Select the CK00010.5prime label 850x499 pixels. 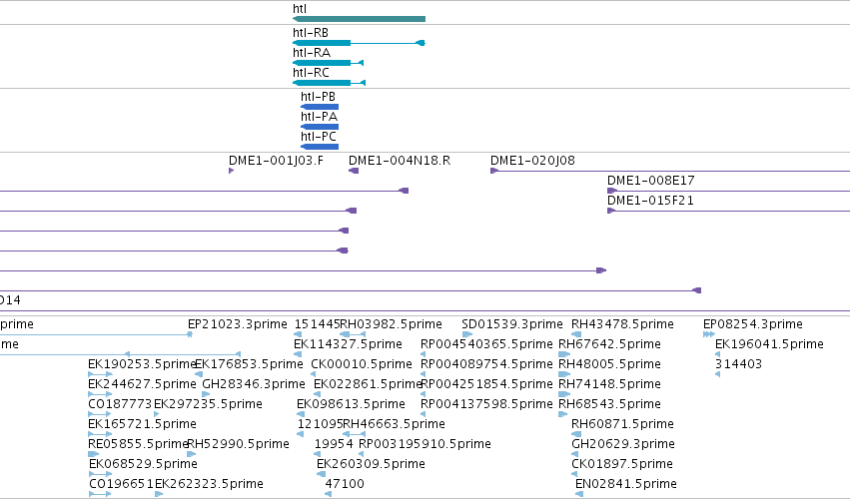click(x=362, y=364)
